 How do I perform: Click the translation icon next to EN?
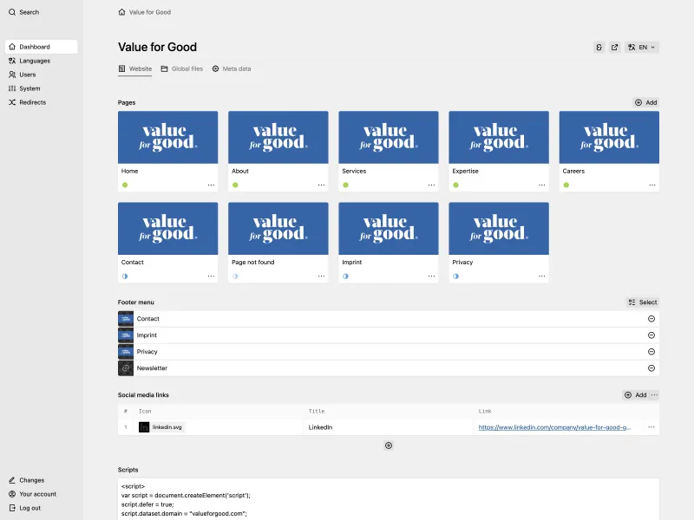(x=632, y=47)
